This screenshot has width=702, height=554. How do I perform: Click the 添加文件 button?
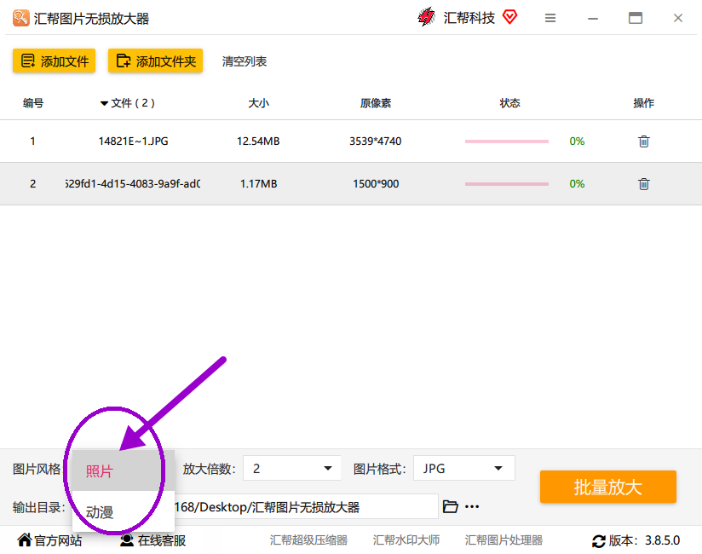[x=55, y=61]
